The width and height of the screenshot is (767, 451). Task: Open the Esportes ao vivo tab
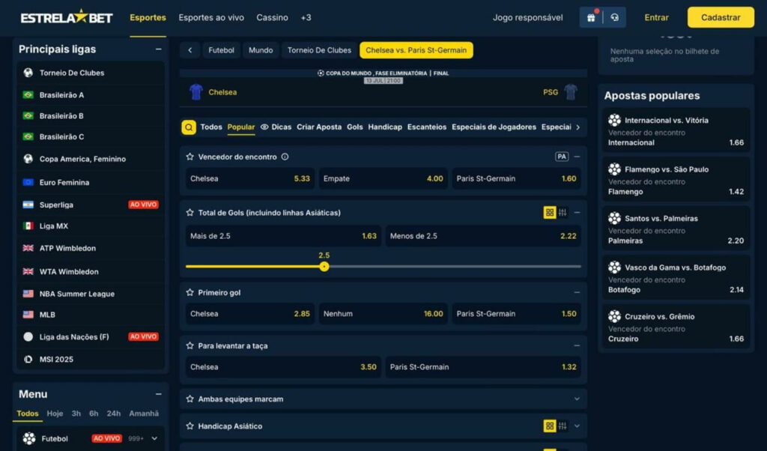(211, 18)
